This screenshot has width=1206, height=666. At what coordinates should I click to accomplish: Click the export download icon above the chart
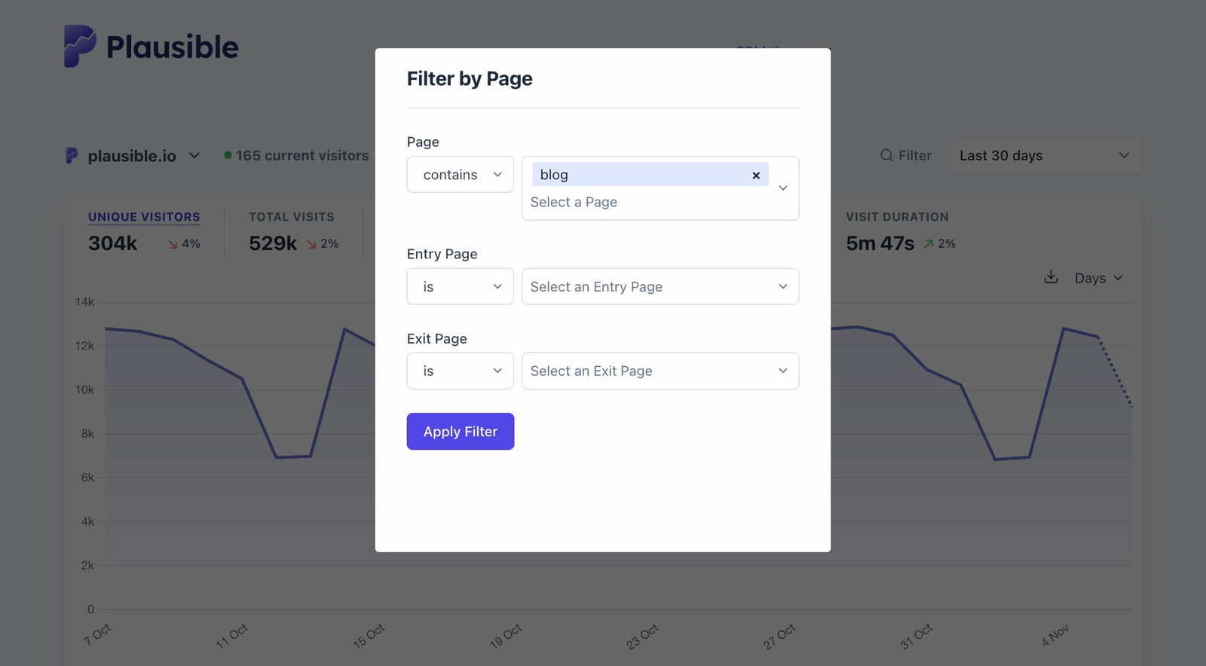point(1051,277)
